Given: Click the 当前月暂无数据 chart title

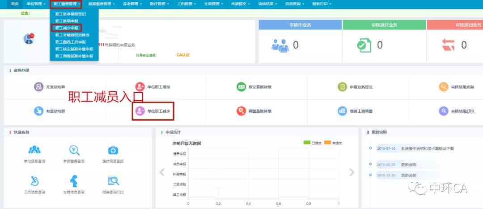Looking at the screenshot, I should 186,143.
